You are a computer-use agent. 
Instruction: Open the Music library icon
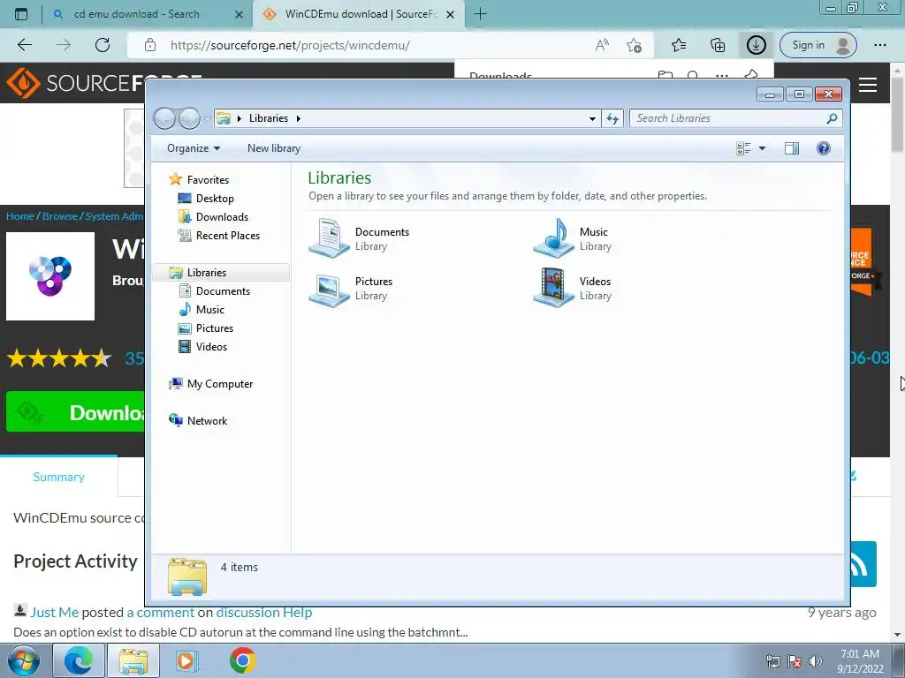click(x=553, y=237)
